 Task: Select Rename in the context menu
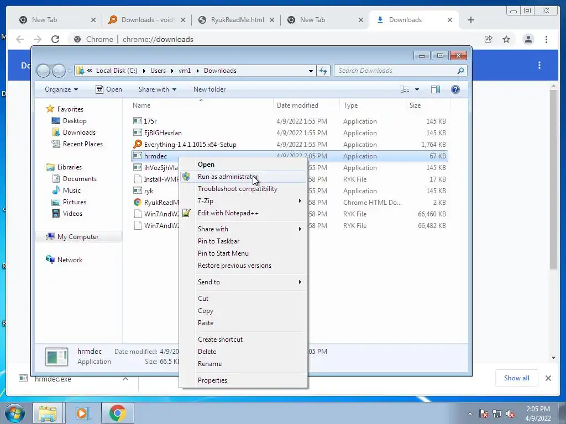[243, 364]
